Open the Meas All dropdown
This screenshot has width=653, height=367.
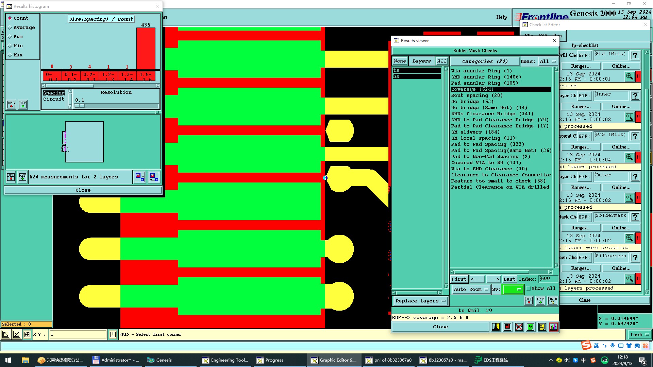[548, 62]
